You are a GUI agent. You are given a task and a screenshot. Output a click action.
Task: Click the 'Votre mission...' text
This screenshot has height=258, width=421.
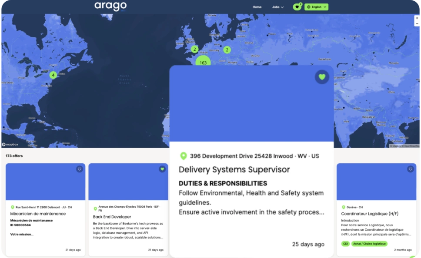point(22,235)
